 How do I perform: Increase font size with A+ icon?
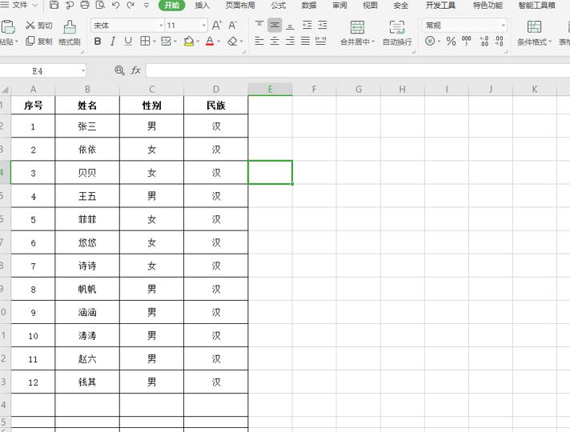coord(217,26)
